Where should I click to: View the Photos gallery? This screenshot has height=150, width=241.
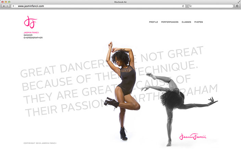coord(199,22)
